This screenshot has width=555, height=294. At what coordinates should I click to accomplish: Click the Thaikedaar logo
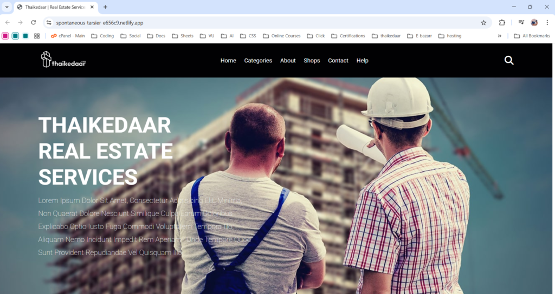(63, 60)
